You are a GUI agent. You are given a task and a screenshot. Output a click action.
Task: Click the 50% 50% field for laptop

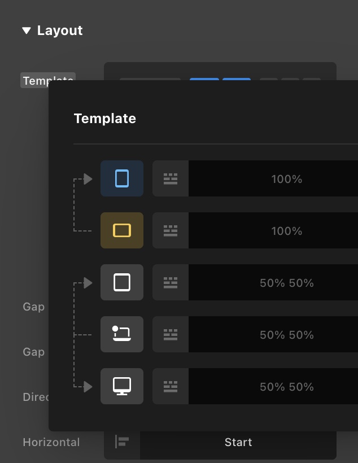(286, 335)
